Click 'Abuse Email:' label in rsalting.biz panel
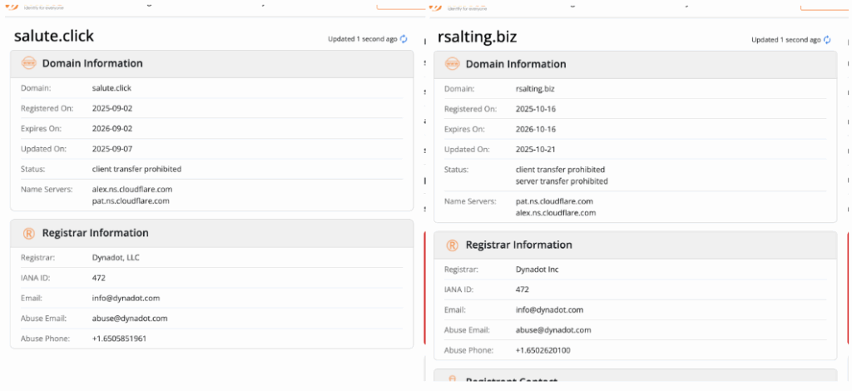Screen dimensions: 852x391 [x=467, y=330]
